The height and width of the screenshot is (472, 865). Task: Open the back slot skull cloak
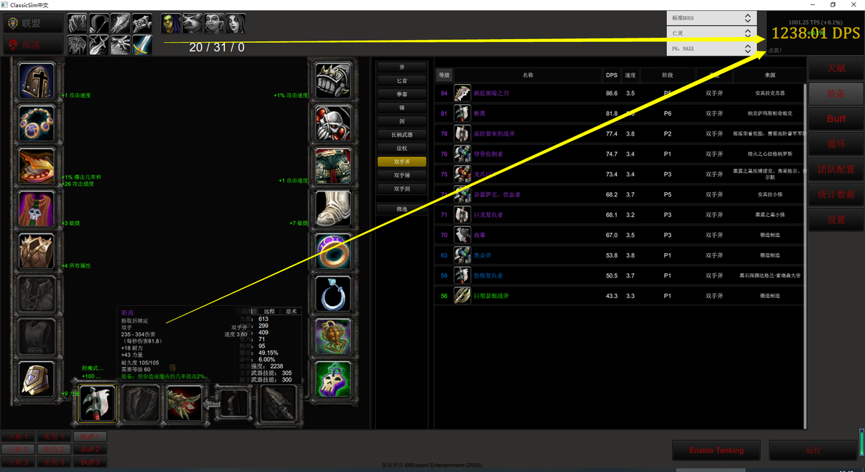[36, 208]
